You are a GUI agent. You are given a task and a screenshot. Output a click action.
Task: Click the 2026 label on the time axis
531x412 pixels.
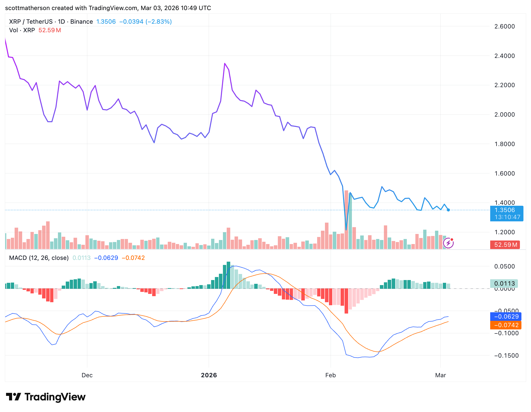point(209,375)
